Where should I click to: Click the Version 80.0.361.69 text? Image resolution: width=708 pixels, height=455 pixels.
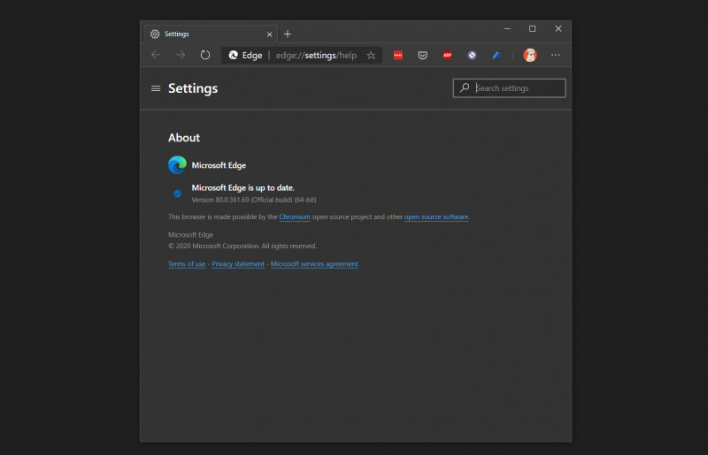(x=254, y=200)
